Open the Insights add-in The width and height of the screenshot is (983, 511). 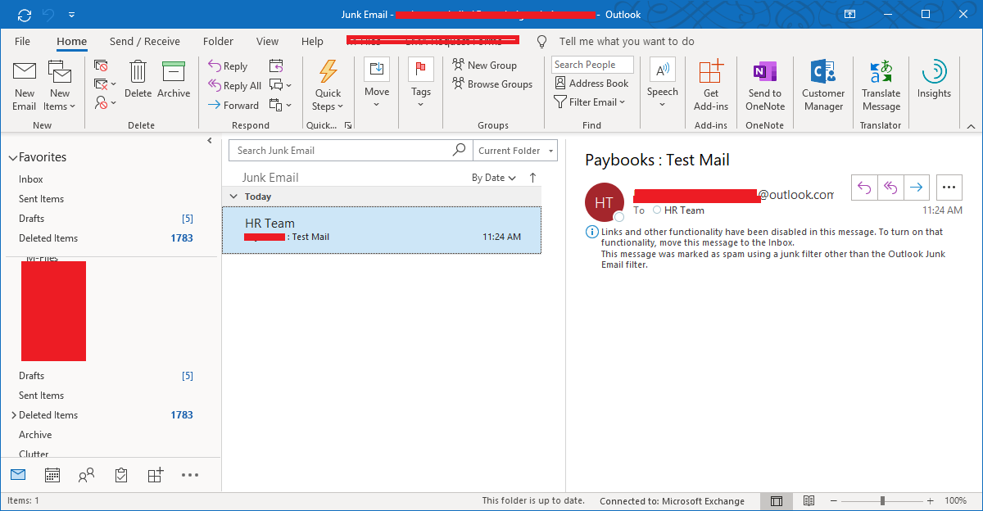click(934, 79)
